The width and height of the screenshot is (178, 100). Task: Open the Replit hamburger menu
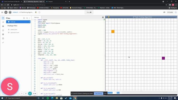(x=2, y=12)
